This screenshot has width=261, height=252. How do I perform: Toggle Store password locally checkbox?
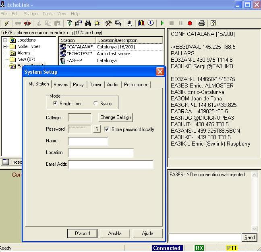tap(107, 129)
